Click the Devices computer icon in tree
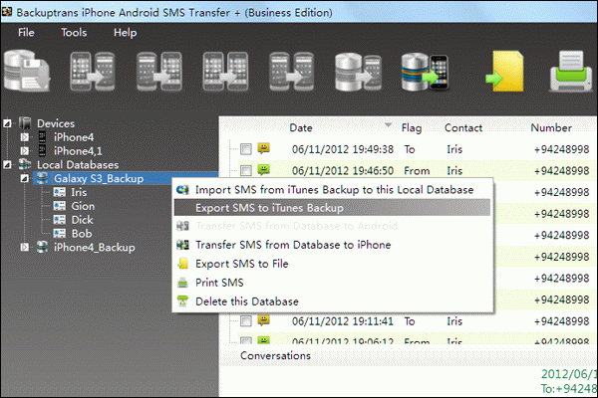The image size is (598, 398). [x=25, y=123]
